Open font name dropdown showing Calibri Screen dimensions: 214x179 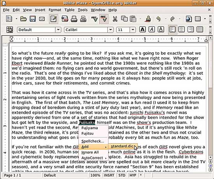111,29
